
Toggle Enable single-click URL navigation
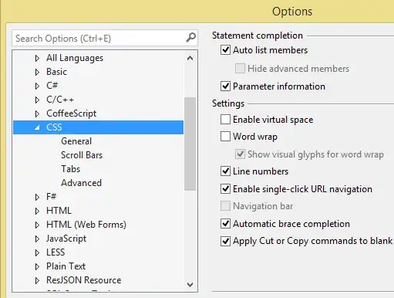(225, 189)
